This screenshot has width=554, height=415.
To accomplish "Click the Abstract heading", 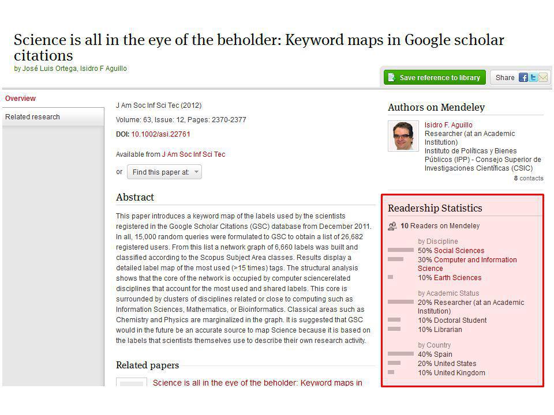I will 135,197.
